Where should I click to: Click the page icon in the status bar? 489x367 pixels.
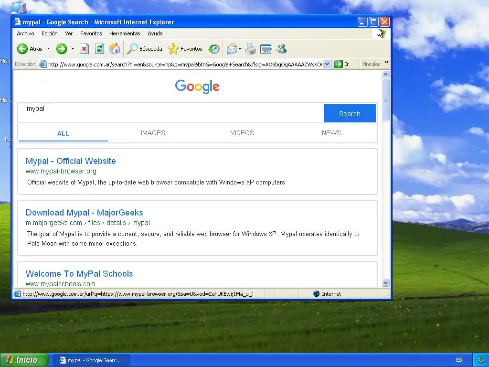click(x=17, y=294)
